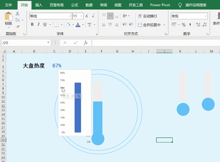The width and height of the screenshot is (220, 162).
Task: Open number format 常规 dropdown
Action: 205,16
